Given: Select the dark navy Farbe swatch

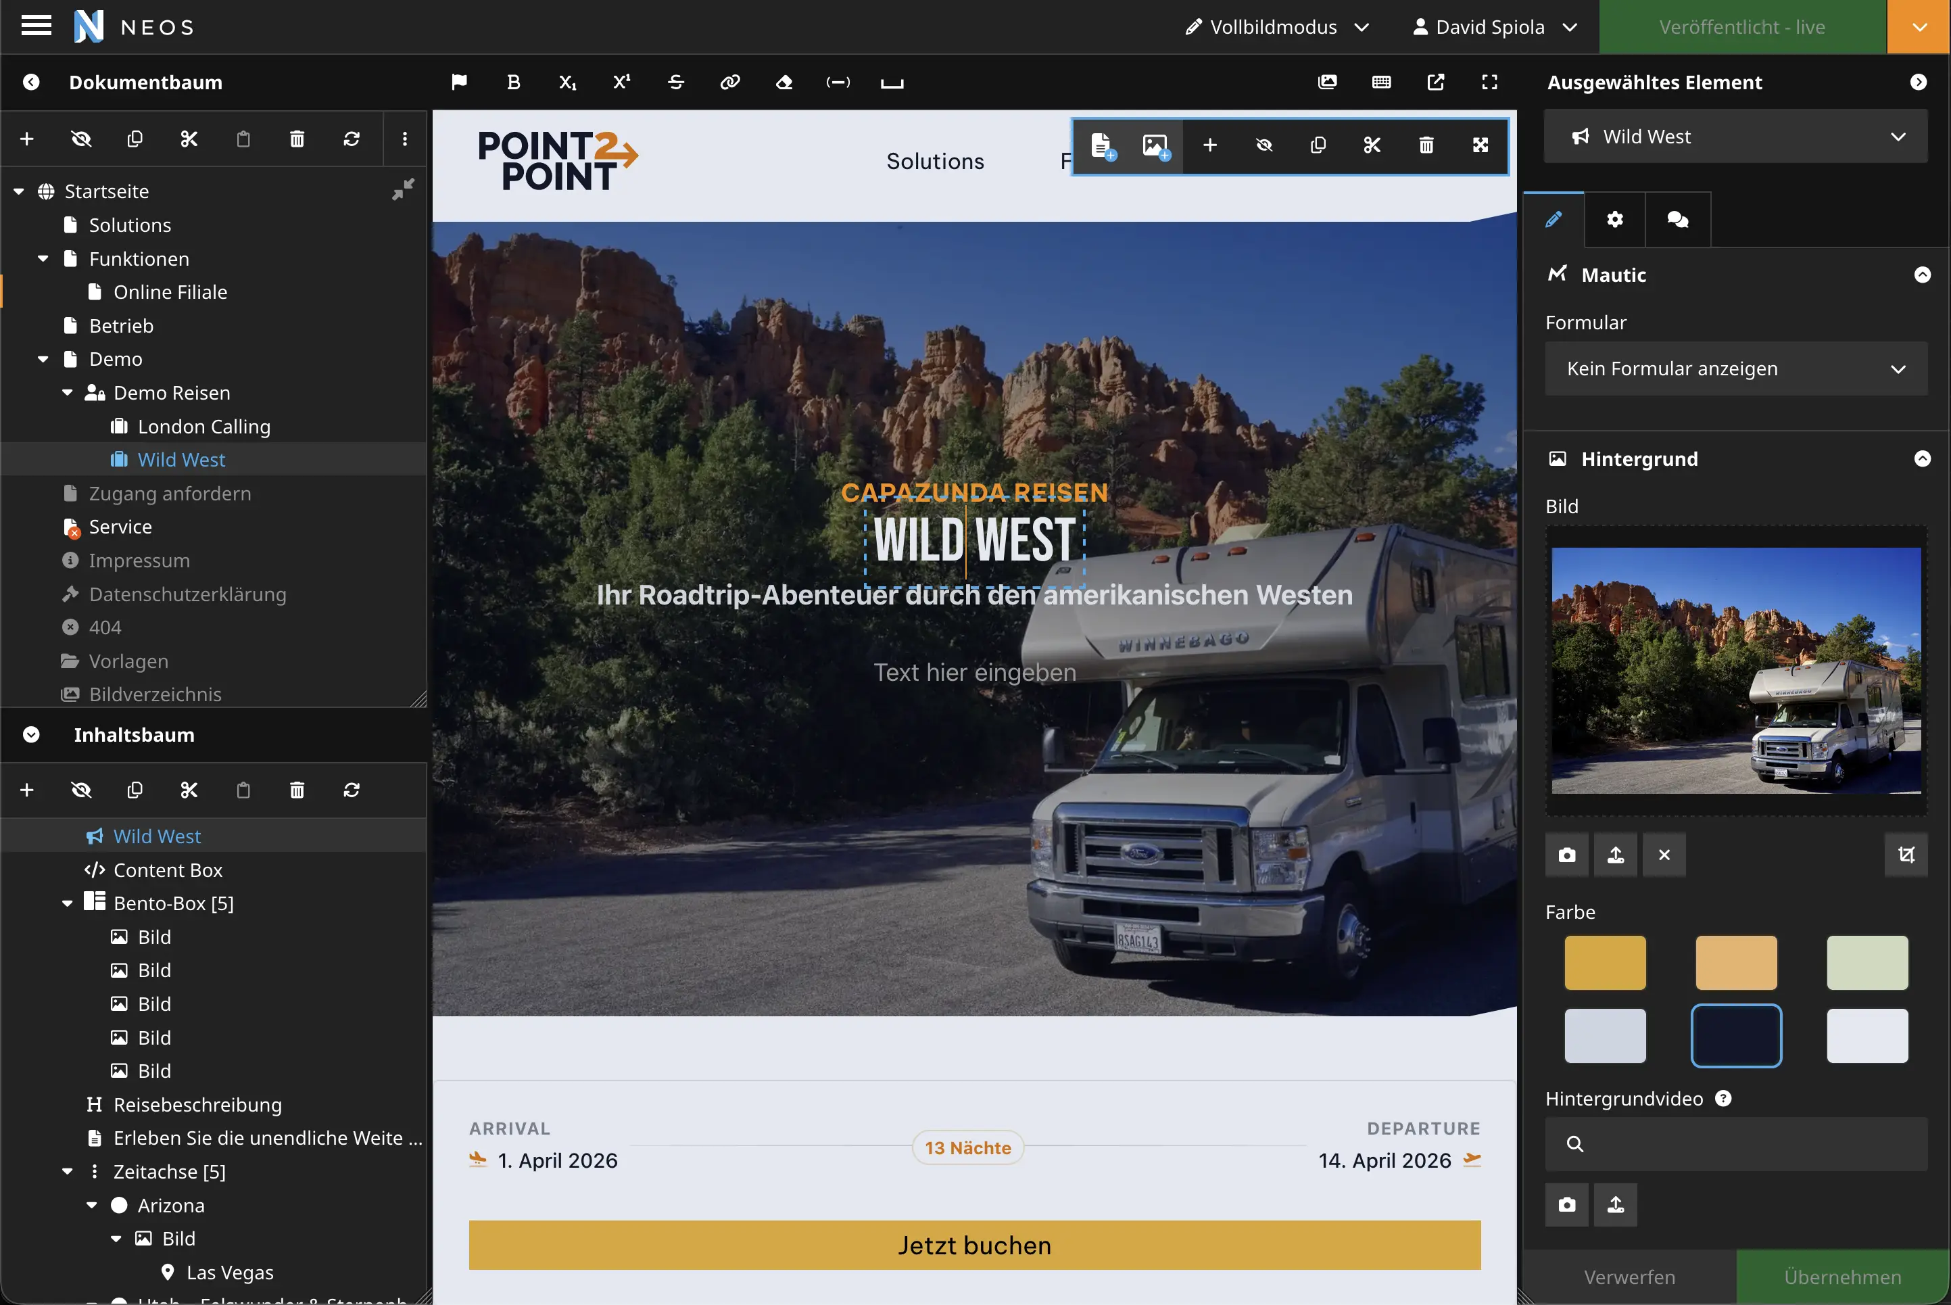Looking at the screenshot, I should [1735, 1035].
